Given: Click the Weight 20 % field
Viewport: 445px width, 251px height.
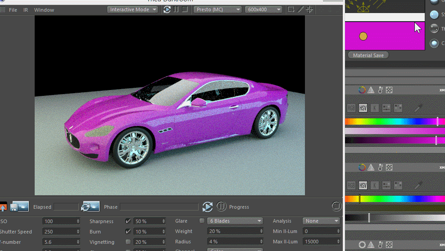Looking at the screenshot, I should pyautogui.click(x=235, y=231).
